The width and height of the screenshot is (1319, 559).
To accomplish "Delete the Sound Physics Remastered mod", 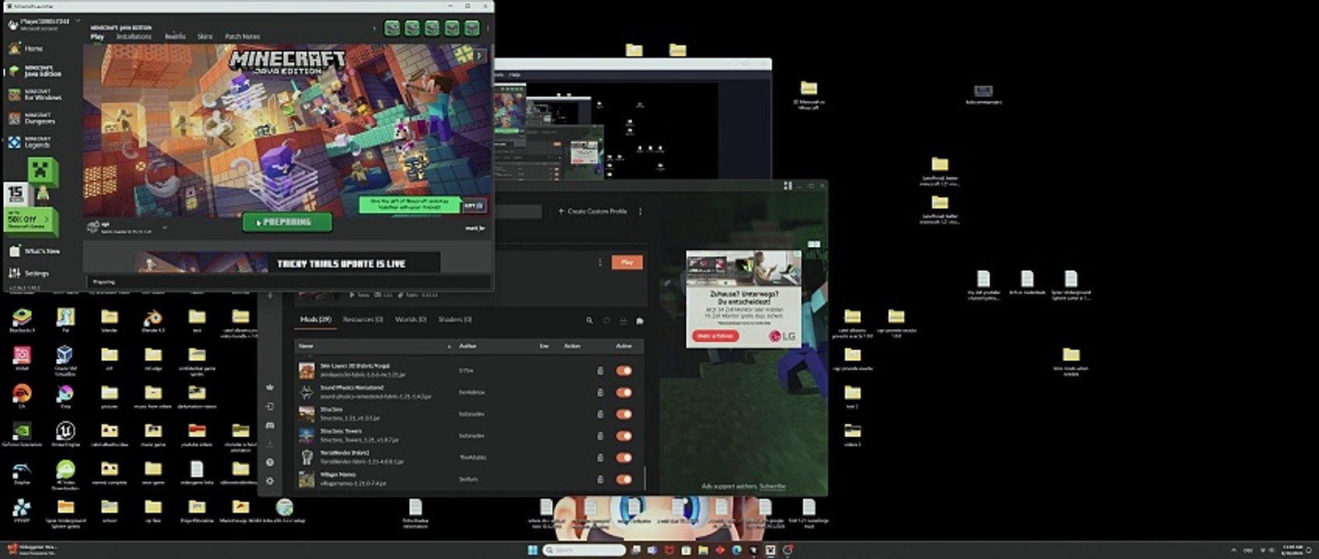I will [600, 393].
